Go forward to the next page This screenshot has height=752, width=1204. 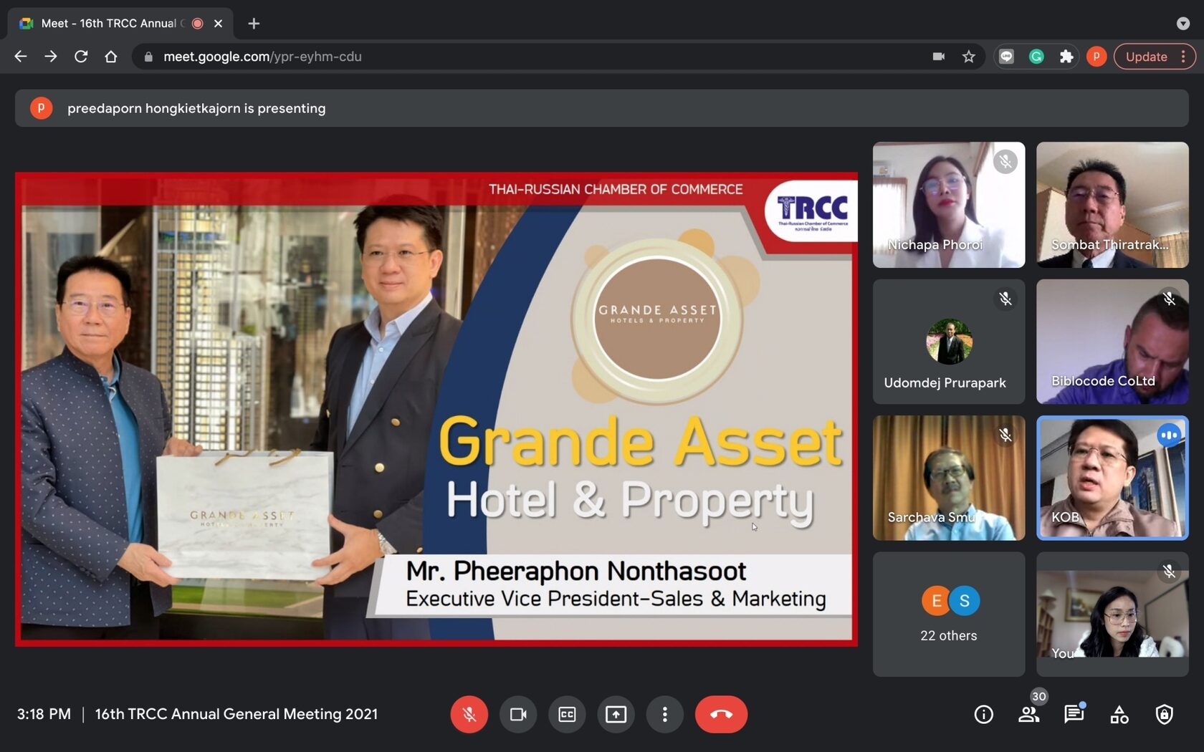tap(51, 57)
